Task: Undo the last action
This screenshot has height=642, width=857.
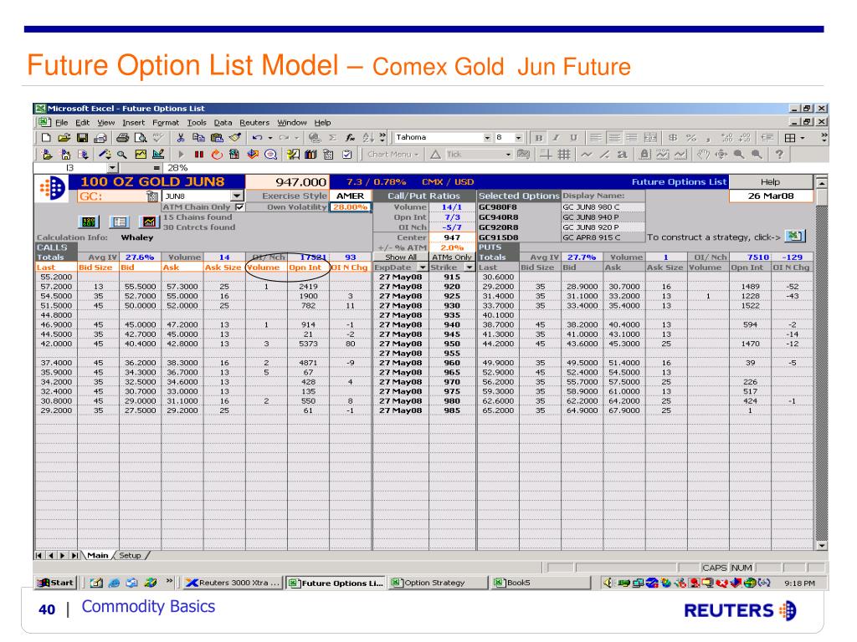Action: (x=258, y=138)
